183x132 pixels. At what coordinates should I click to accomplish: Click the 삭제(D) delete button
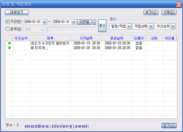coord(169,12)
